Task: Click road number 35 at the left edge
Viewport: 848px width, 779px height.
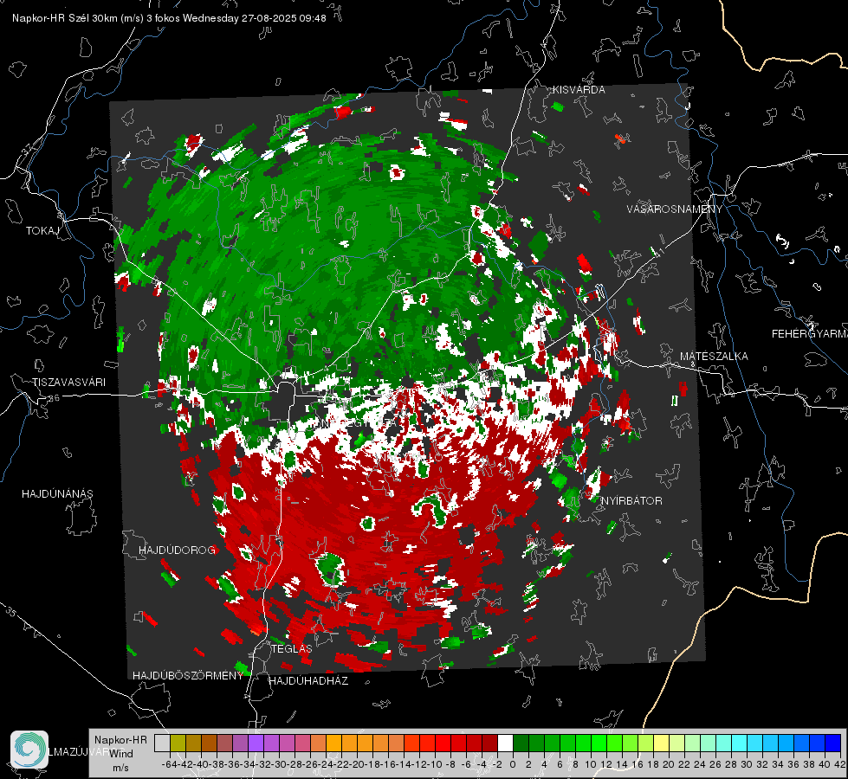Action: pos(11,612)
